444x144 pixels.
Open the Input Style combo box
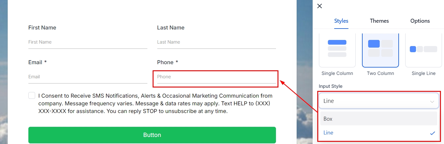pos(379,101)
